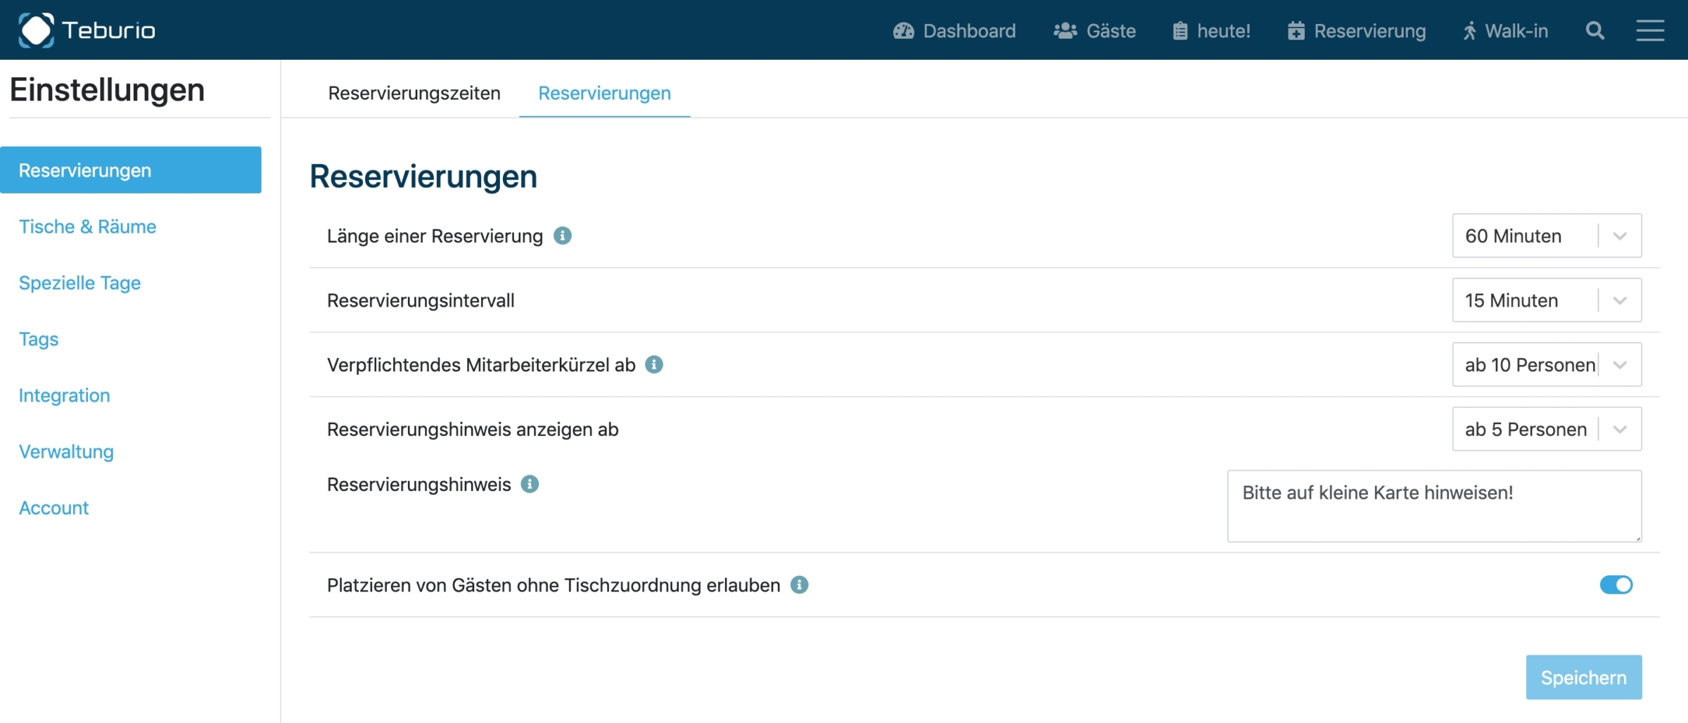The image size is (1688, 723).
Task: Click info icon beside Länge einer Reservierung
Action: [x=562, y=236]
